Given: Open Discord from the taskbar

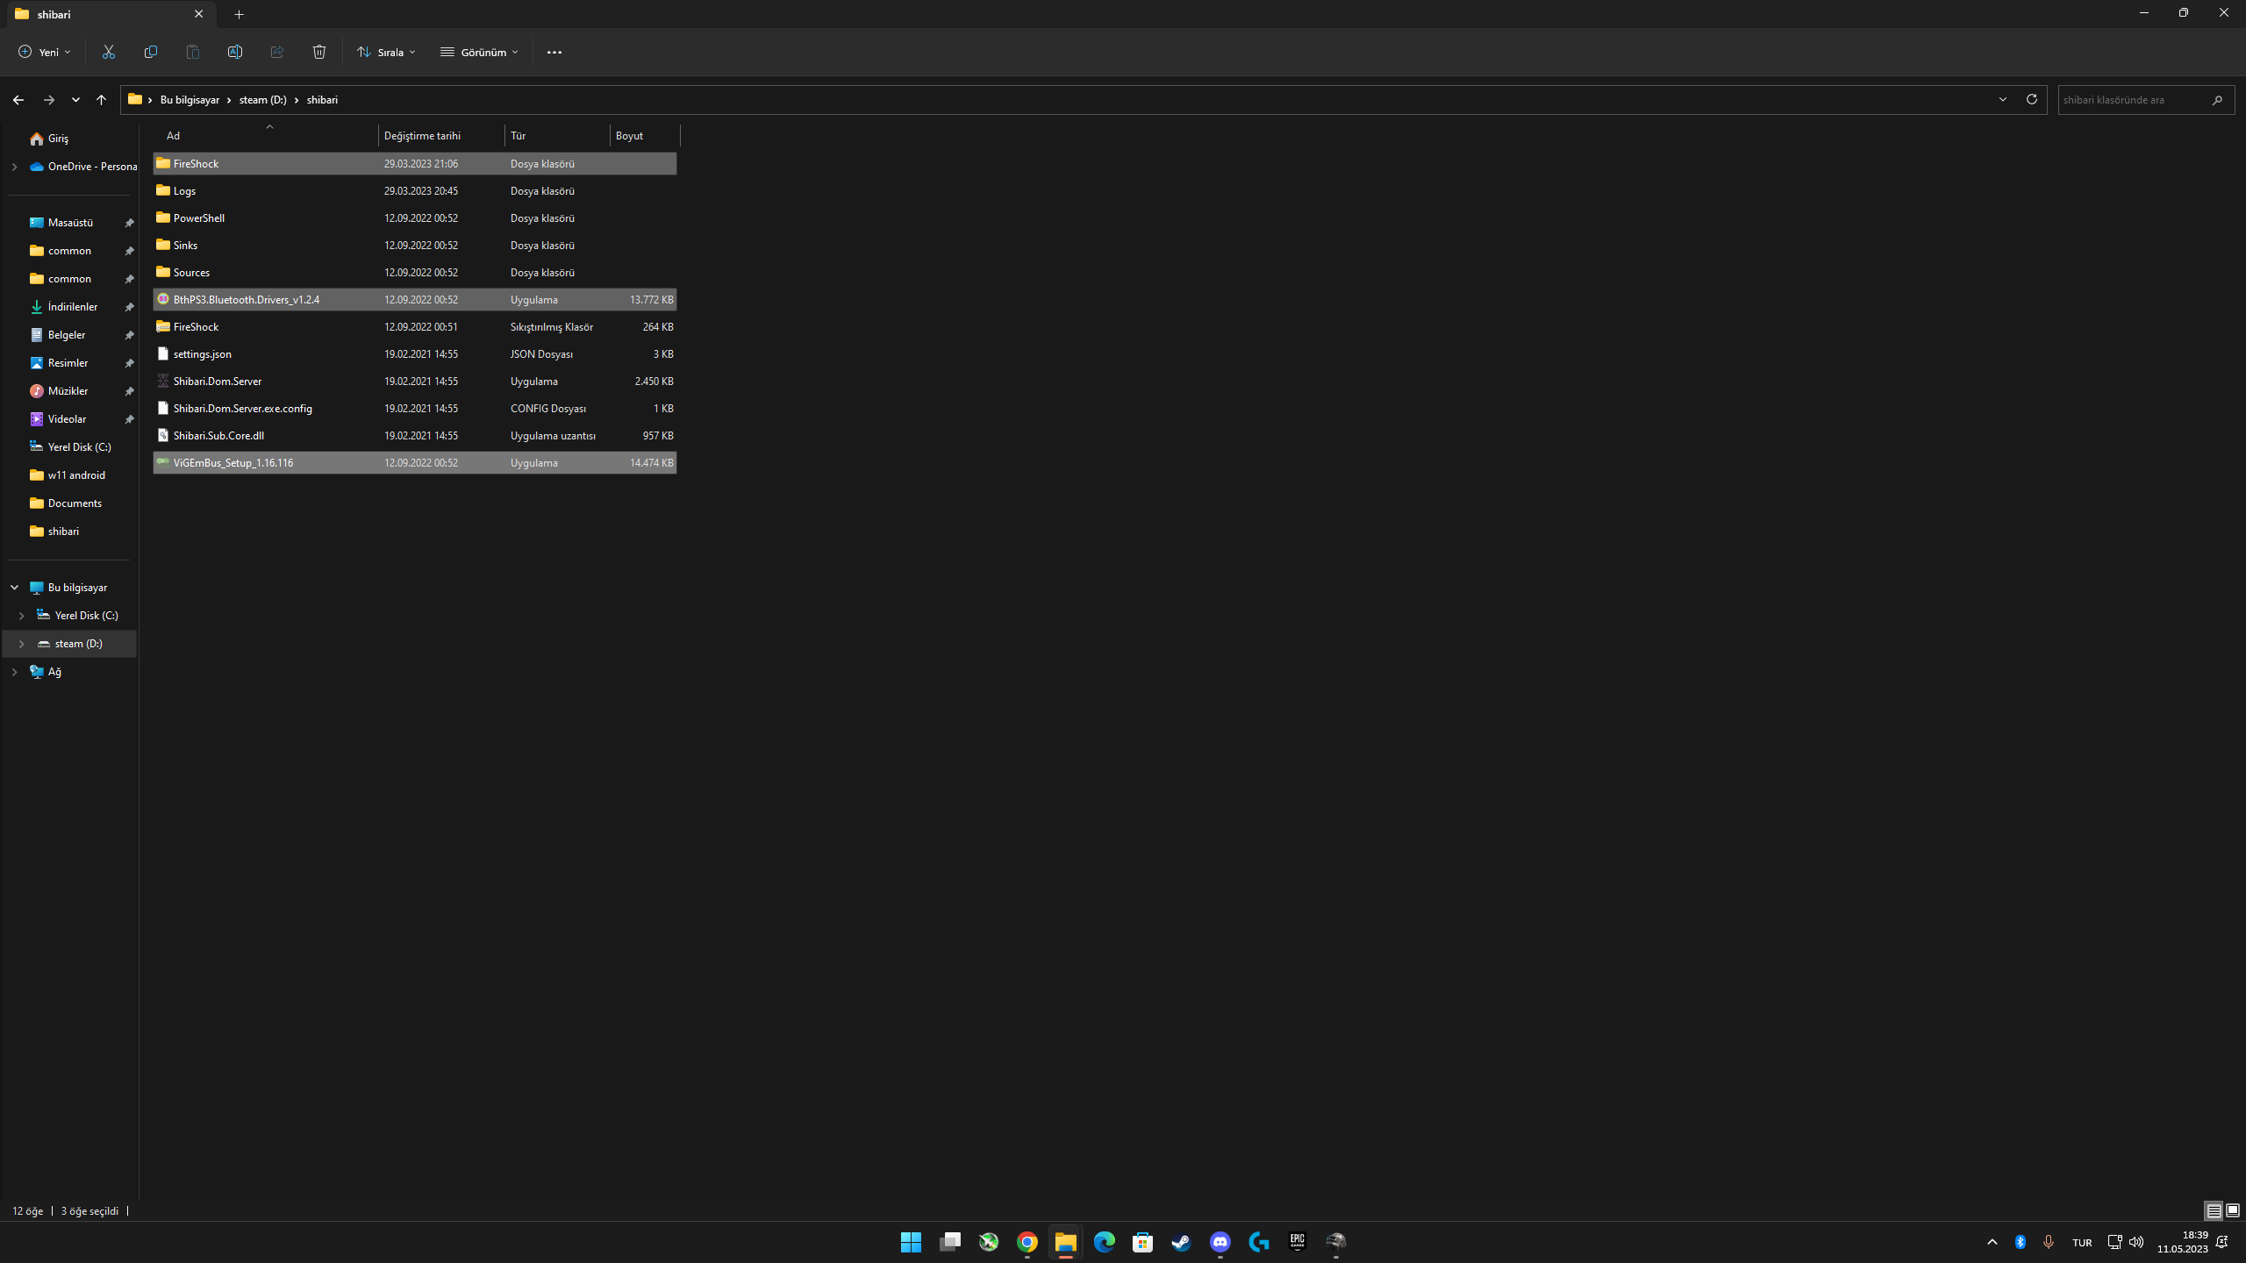Looking at the screenshot, I should click(x=1220, y=1241).
